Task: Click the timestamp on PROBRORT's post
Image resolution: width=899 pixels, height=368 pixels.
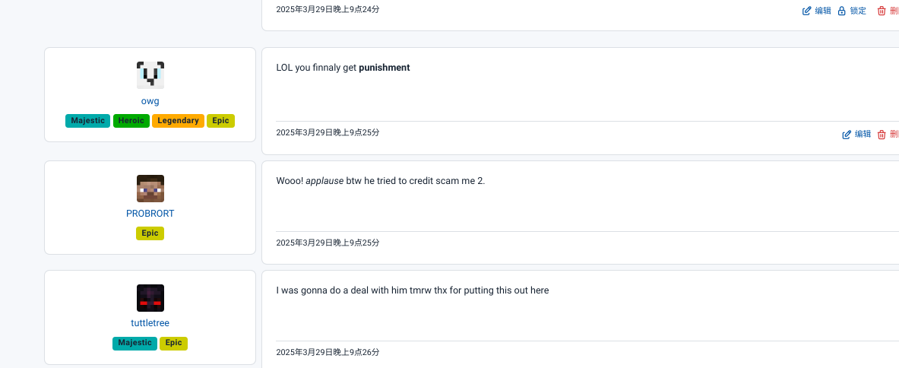Action: (328, 243)
